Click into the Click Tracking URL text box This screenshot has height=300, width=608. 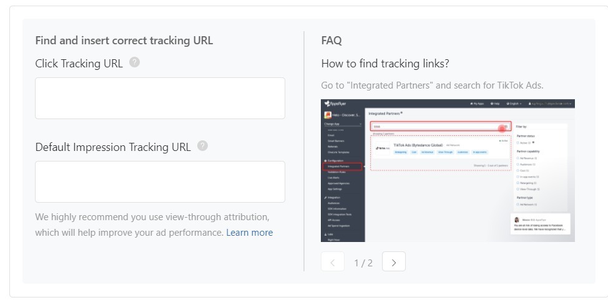pos(160,98)
